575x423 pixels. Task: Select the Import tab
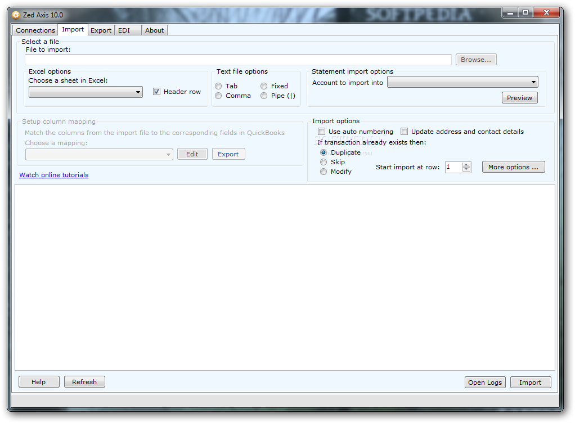[x=73, y=29]
